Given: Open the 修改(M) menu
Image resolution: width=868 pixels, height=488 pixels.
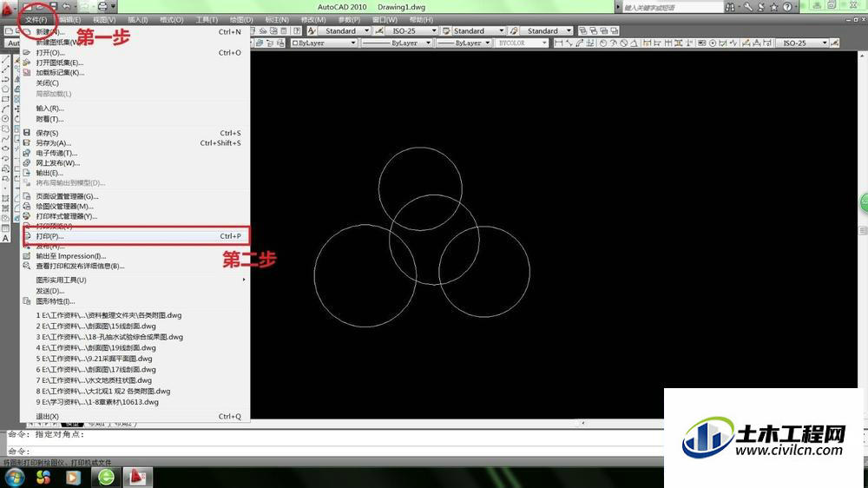Looking at the screenshot, I should click(x=313, y=20).
